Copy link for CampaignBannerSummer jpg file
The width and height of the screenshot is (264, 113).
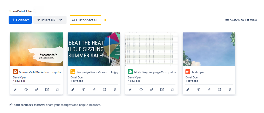[x=94, y=89]
